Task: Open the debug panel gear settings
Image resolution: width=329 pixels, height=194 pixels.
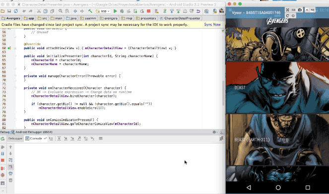Action: (x=214, y=132)
